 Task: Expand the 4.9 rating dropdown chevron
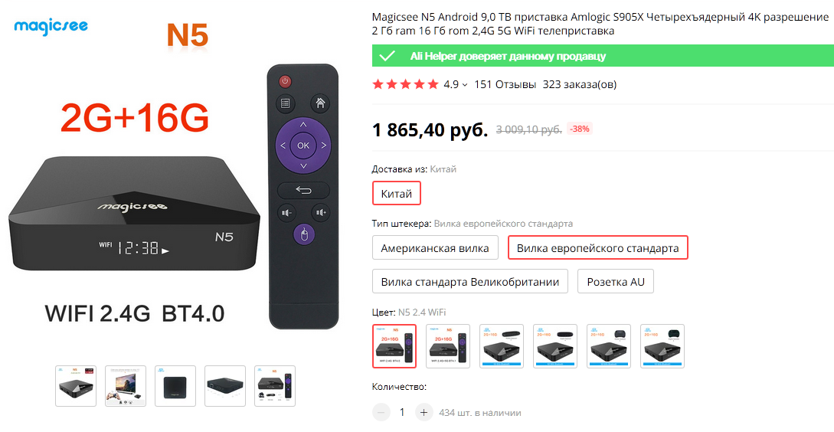[x=464, y=84]
